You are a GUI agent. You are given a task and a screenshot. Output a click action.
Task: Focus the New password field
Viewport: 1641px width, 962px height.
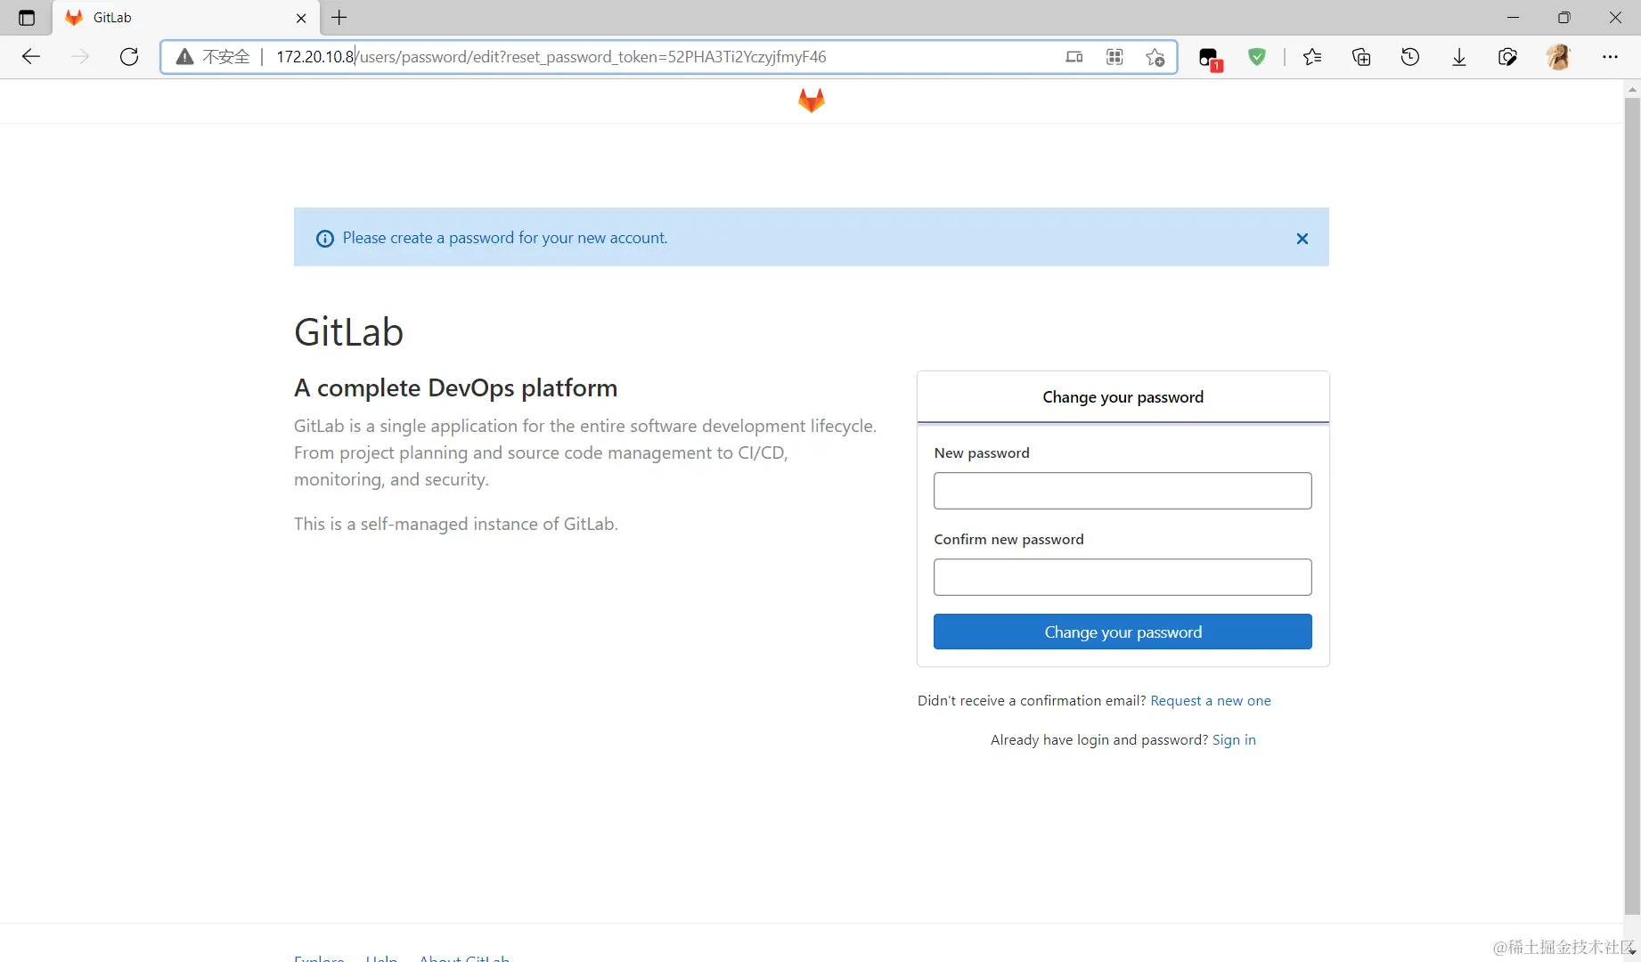pos(1123,491)
